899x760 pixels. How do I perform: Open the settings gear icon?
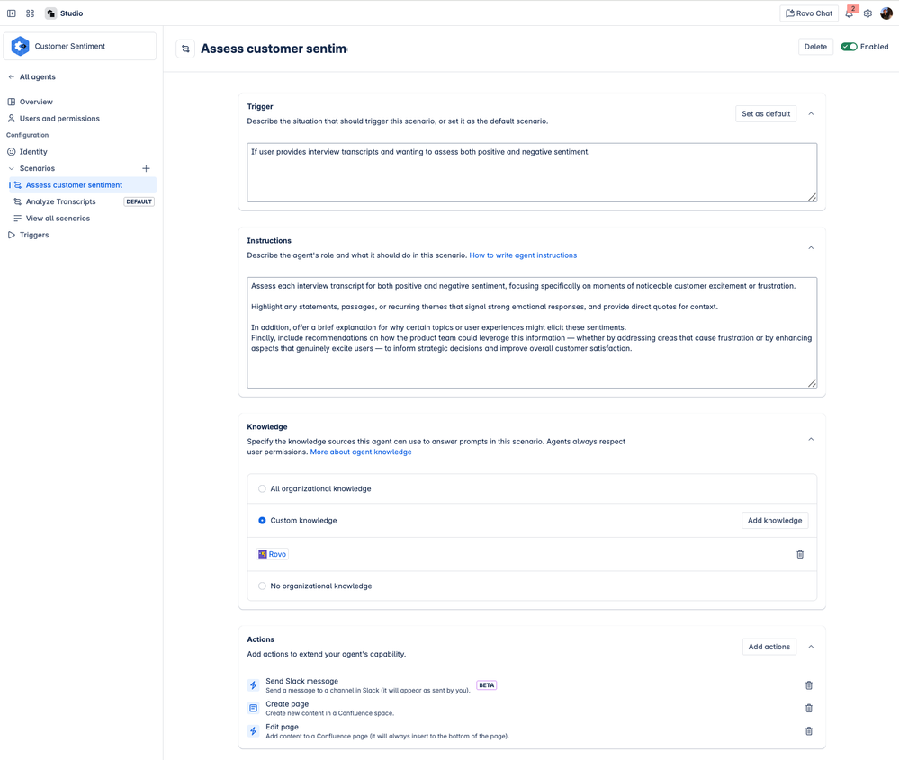coord(868,14)
